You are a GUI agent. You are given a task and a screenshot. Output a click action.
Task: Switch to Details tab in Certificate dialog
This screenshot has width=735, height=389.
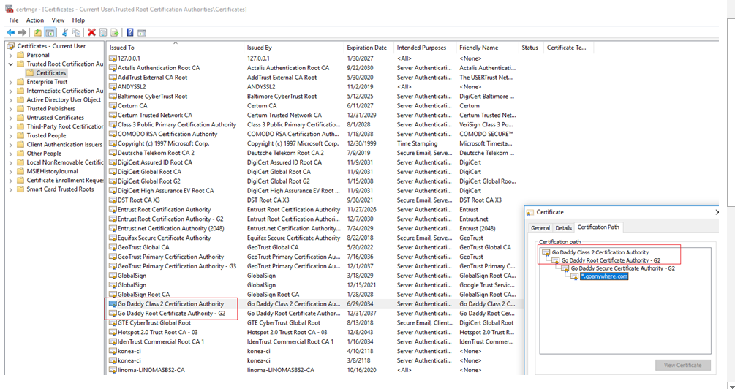(563, 228)
